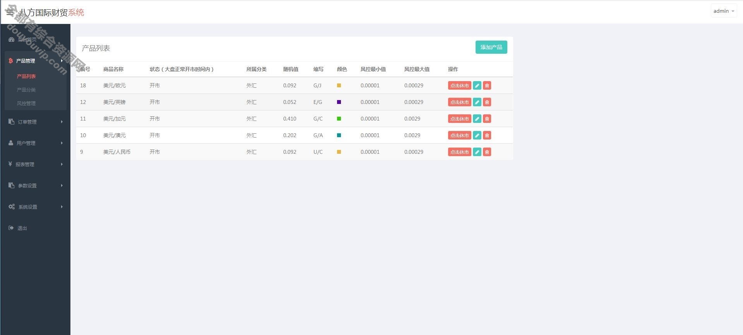This screenshot has width=743, height=335.
Task: Click trash icon in 美元/澳元 row
Action: (x=487, y=135)
